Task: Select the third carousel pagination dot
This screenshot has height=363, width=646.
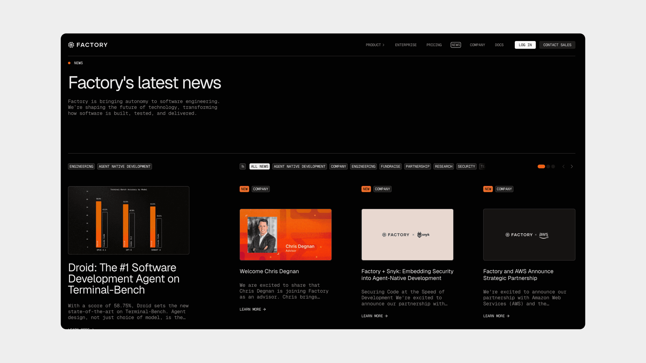Action: click(x=553, y=166)
